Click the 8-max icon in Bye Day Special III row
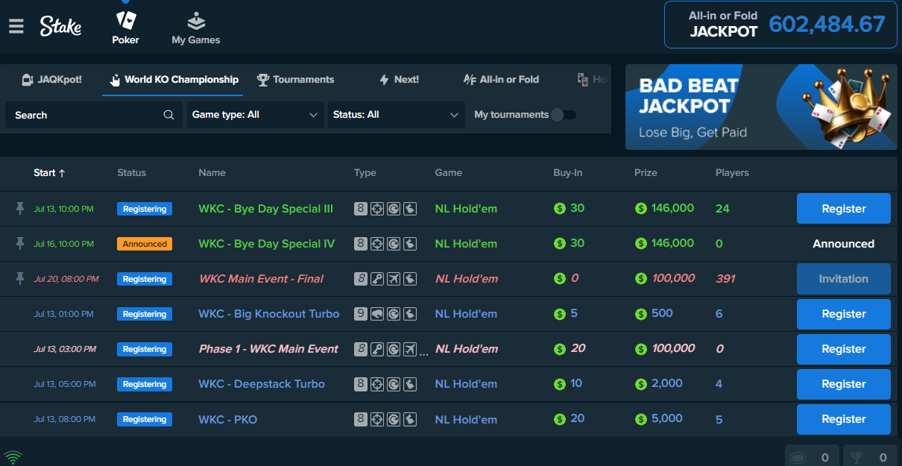The image size is (902, 466). (x=361, y=209)
